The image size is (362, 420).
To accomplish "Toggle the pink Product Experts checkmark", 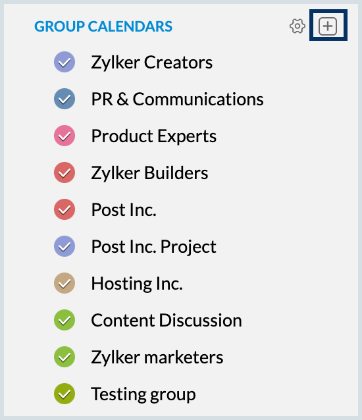I will pos(65,136).
